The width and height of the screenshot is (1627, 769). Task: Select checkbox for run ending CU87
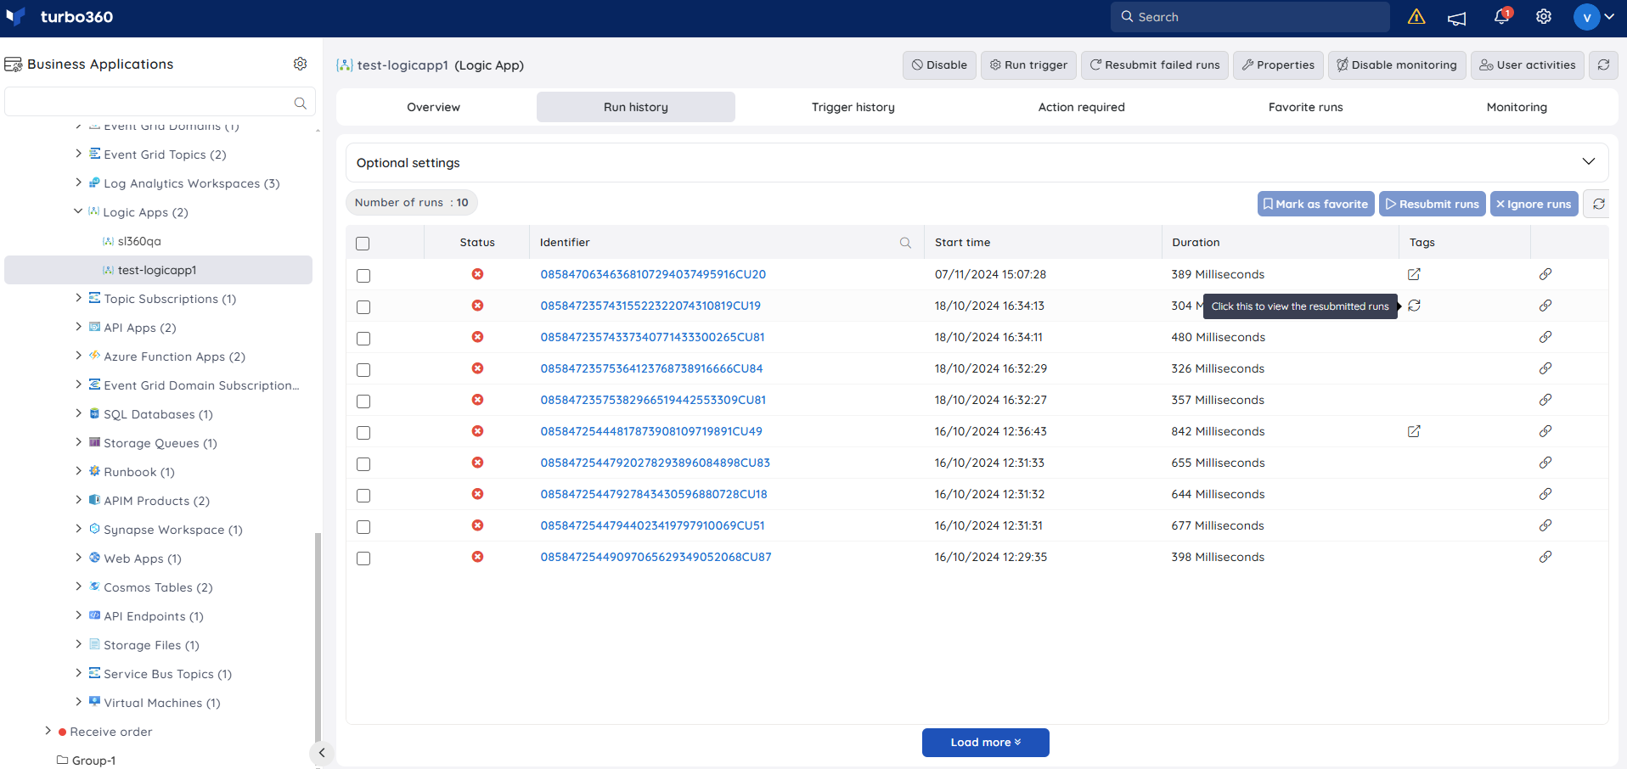click(x=363, y=559)
